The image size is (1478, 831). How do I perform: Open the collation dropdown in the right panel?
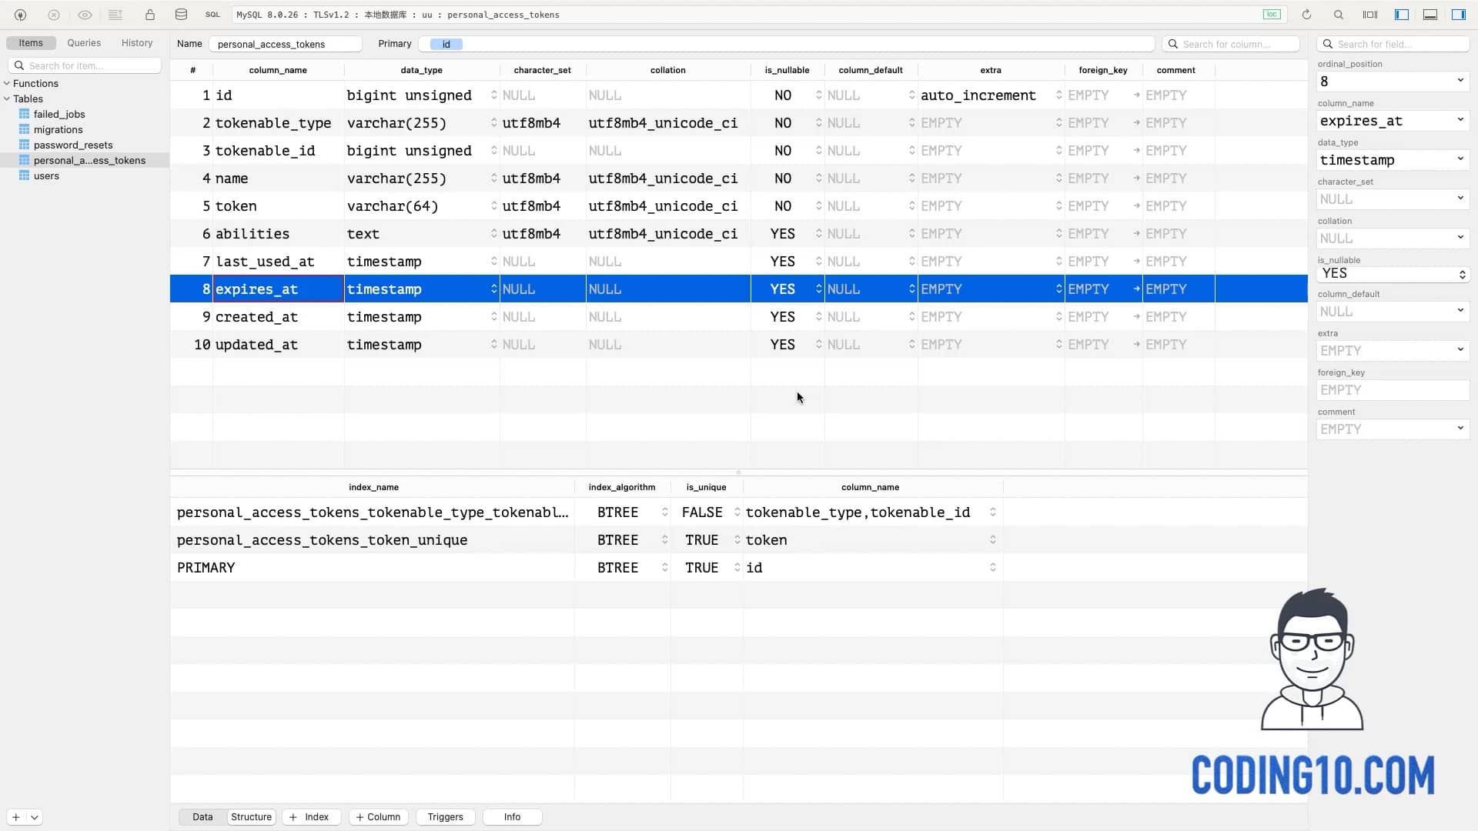pos(1460,238)
